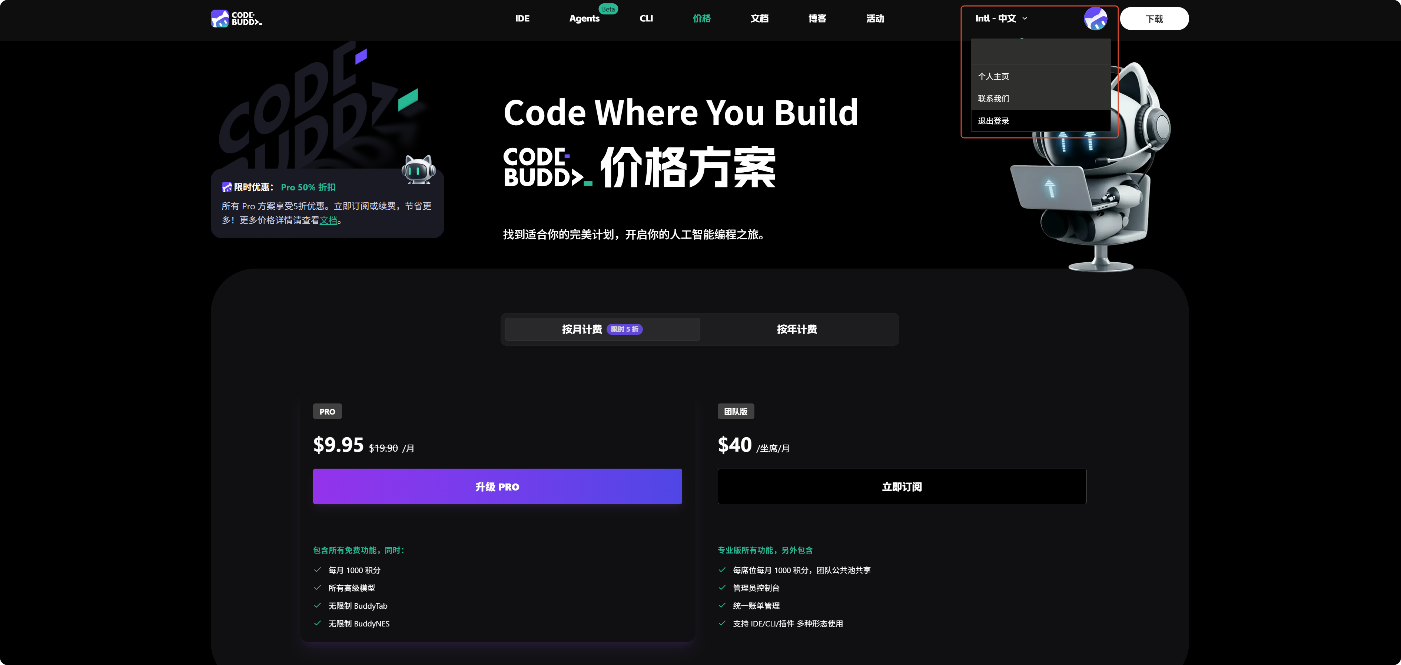Screen dimensions: 1401x665
Task: Click the 无限制 BuddyNES feature line
Action: click(x=359, y=624)
